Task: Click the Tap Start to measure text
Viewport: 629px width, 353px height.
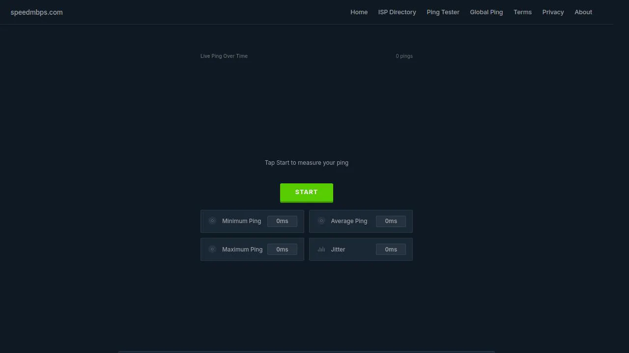Action: coord(307,163)
